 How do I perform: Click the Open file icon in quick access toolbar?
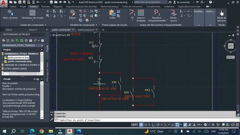15,2
